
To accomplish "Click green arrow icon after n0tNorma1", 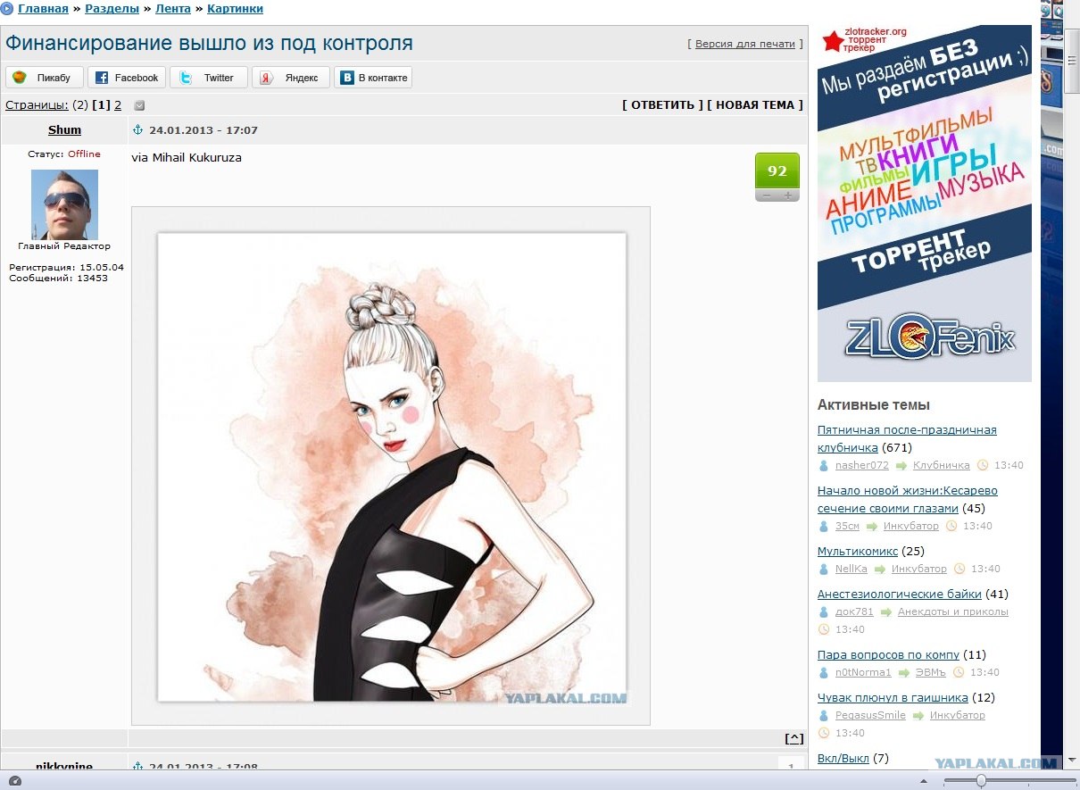I will tap(904, 673).
